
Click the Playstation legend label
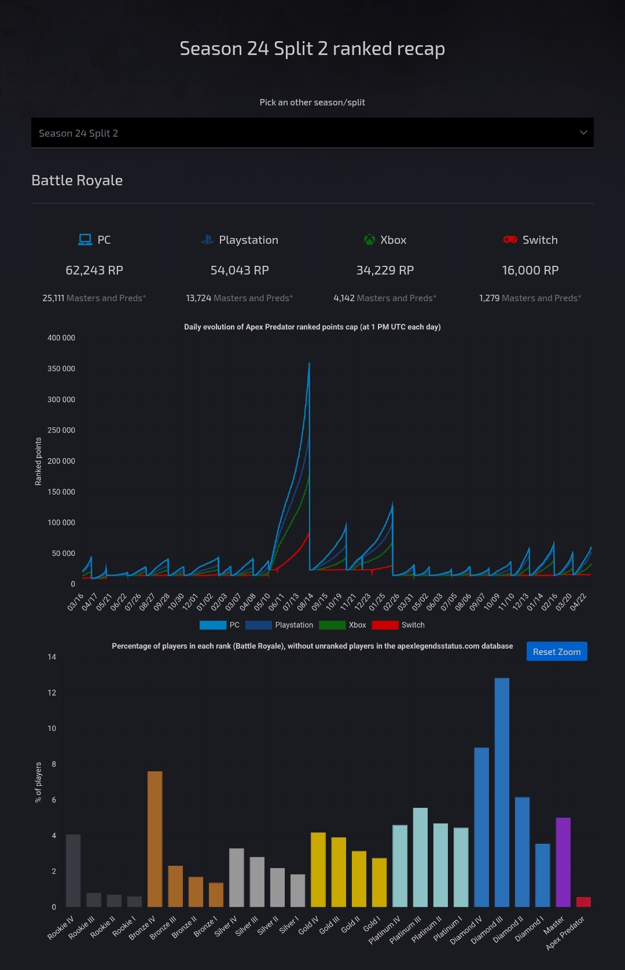(294, 625)
